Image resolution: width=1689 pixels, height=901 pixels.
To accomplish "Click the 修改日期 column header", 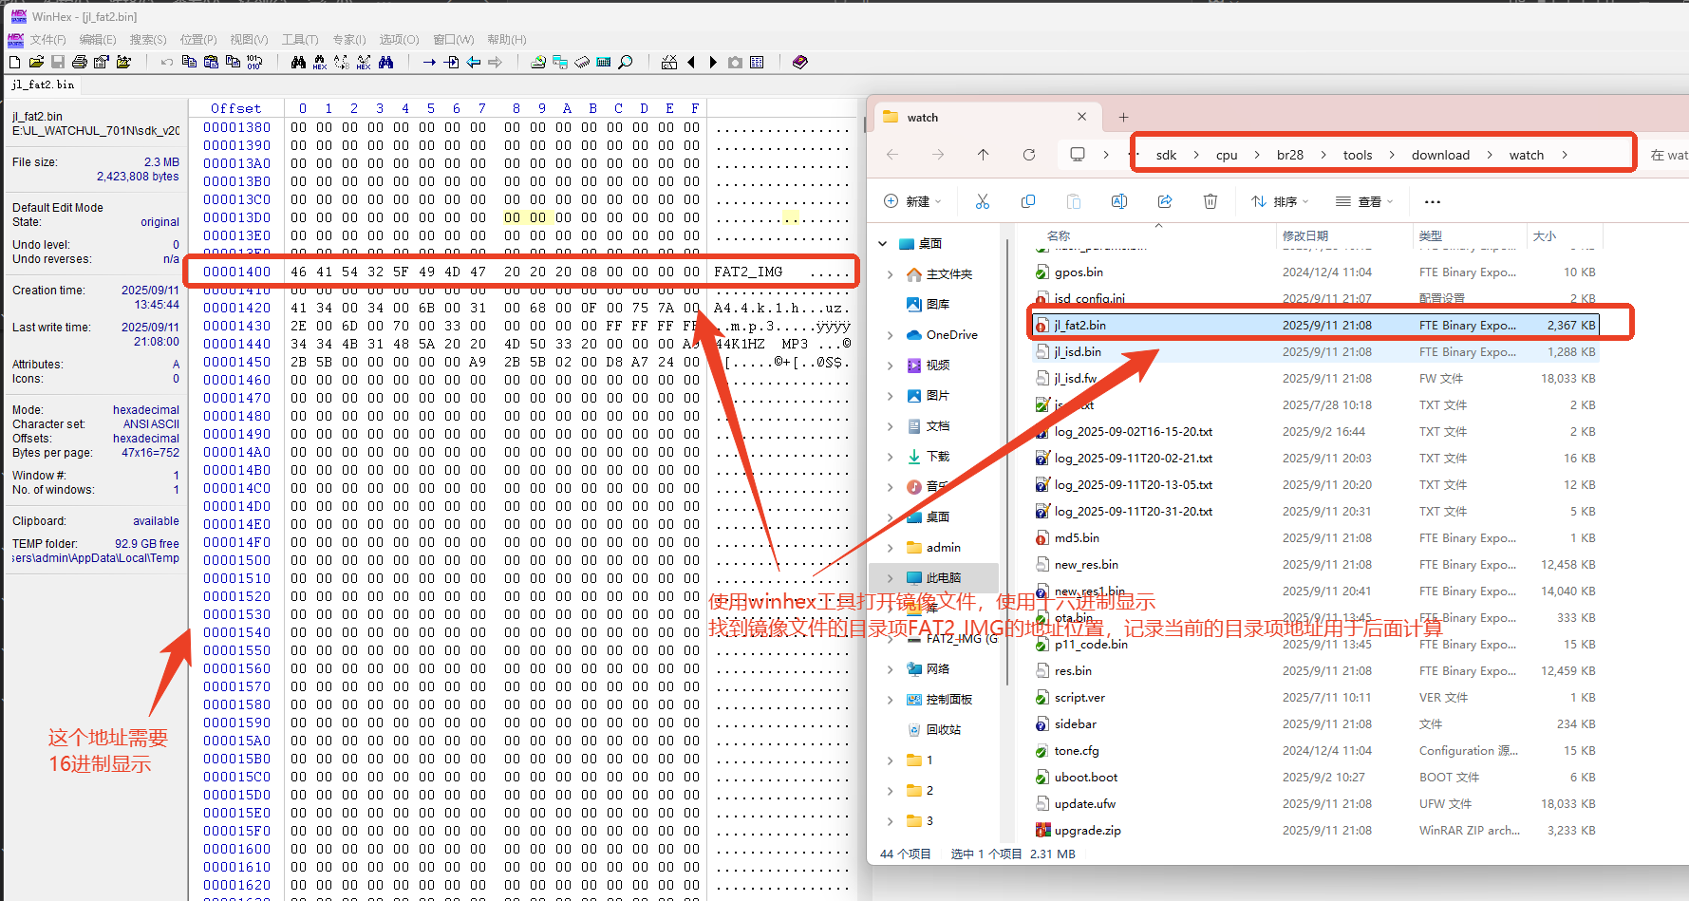I will click(x=1342, y=235).
